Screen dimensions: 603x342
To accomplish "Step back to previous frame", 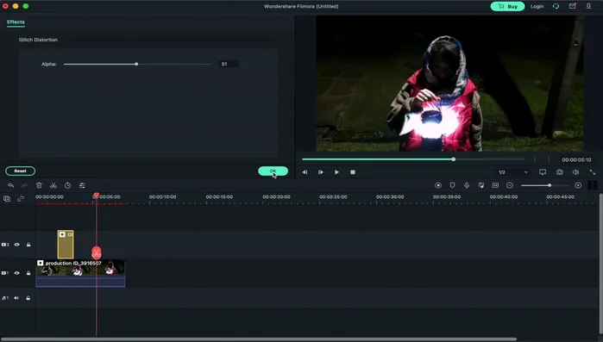I will [x=305, y=172].
